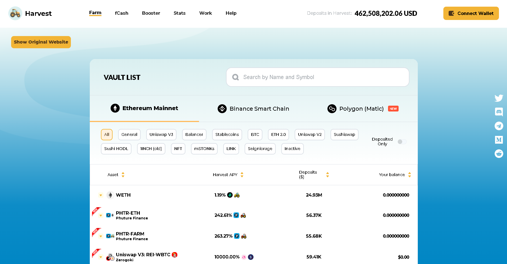Open the Discord social link icon

click(x=499, y=112)
